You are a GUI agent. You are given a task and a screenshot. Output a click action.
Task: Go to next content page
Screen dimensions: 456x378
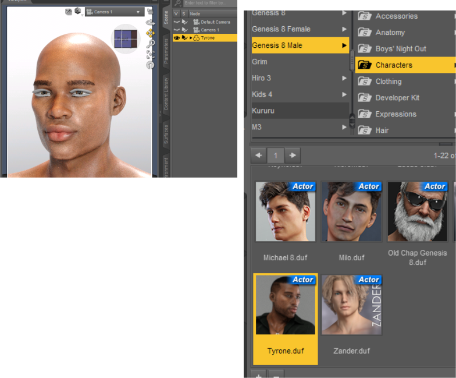(293, 155)
